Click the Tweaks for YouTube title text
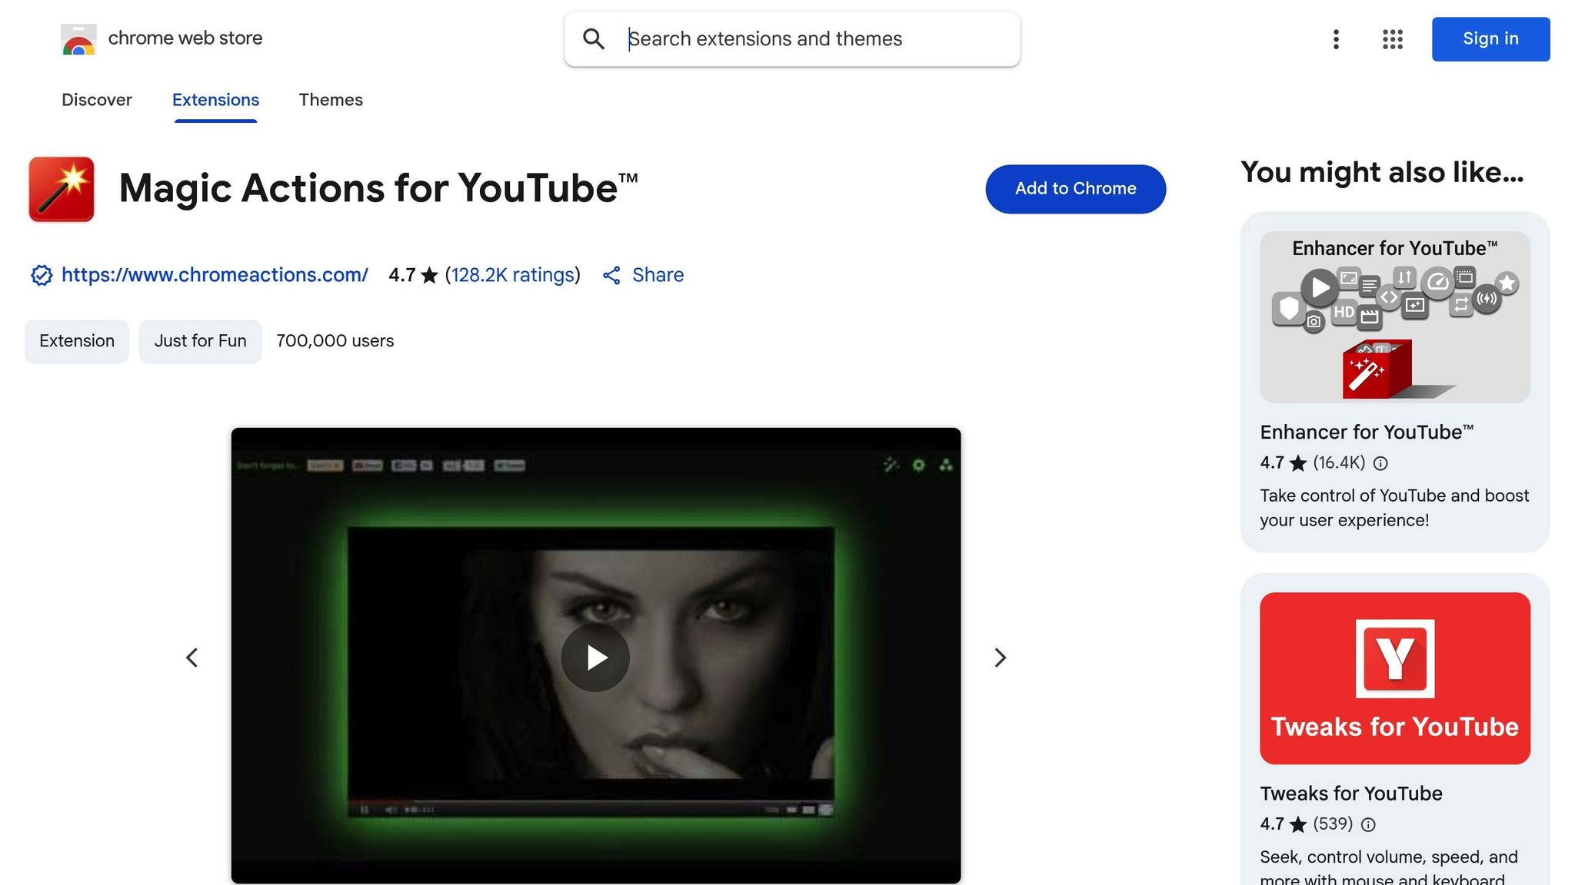Viewport: 1575px width, 885px height. click(1351, 794)
